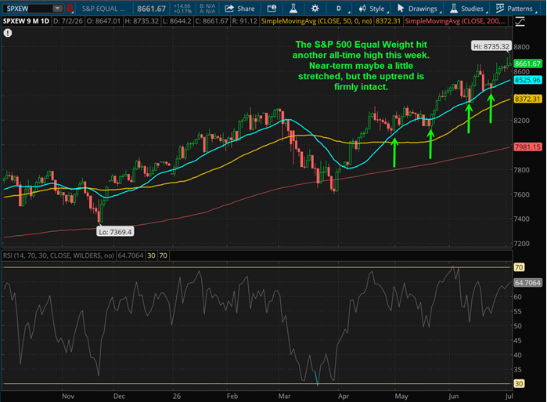Click the chart scale tool icon at top right
The image size is (547, 402).
coord(520,22)
